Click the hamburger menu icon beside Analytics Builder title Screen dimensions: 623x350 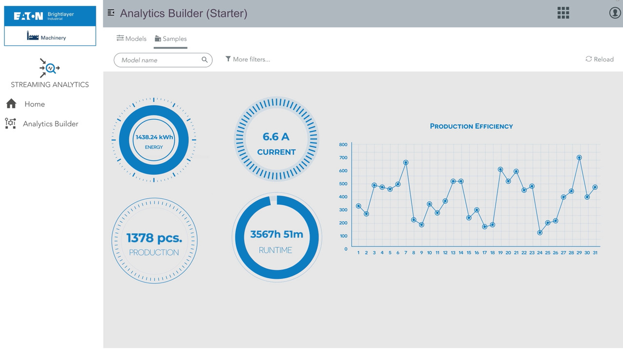click(x=111, y=13)
